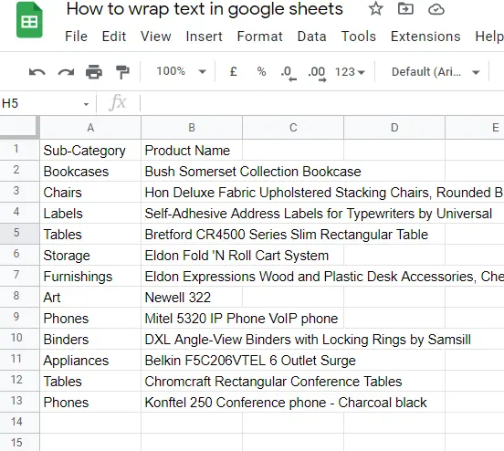Screen dimensions: 504x451
Task: Select the DXL Angle-View Binders cell
Action: [x=192, y=339]
